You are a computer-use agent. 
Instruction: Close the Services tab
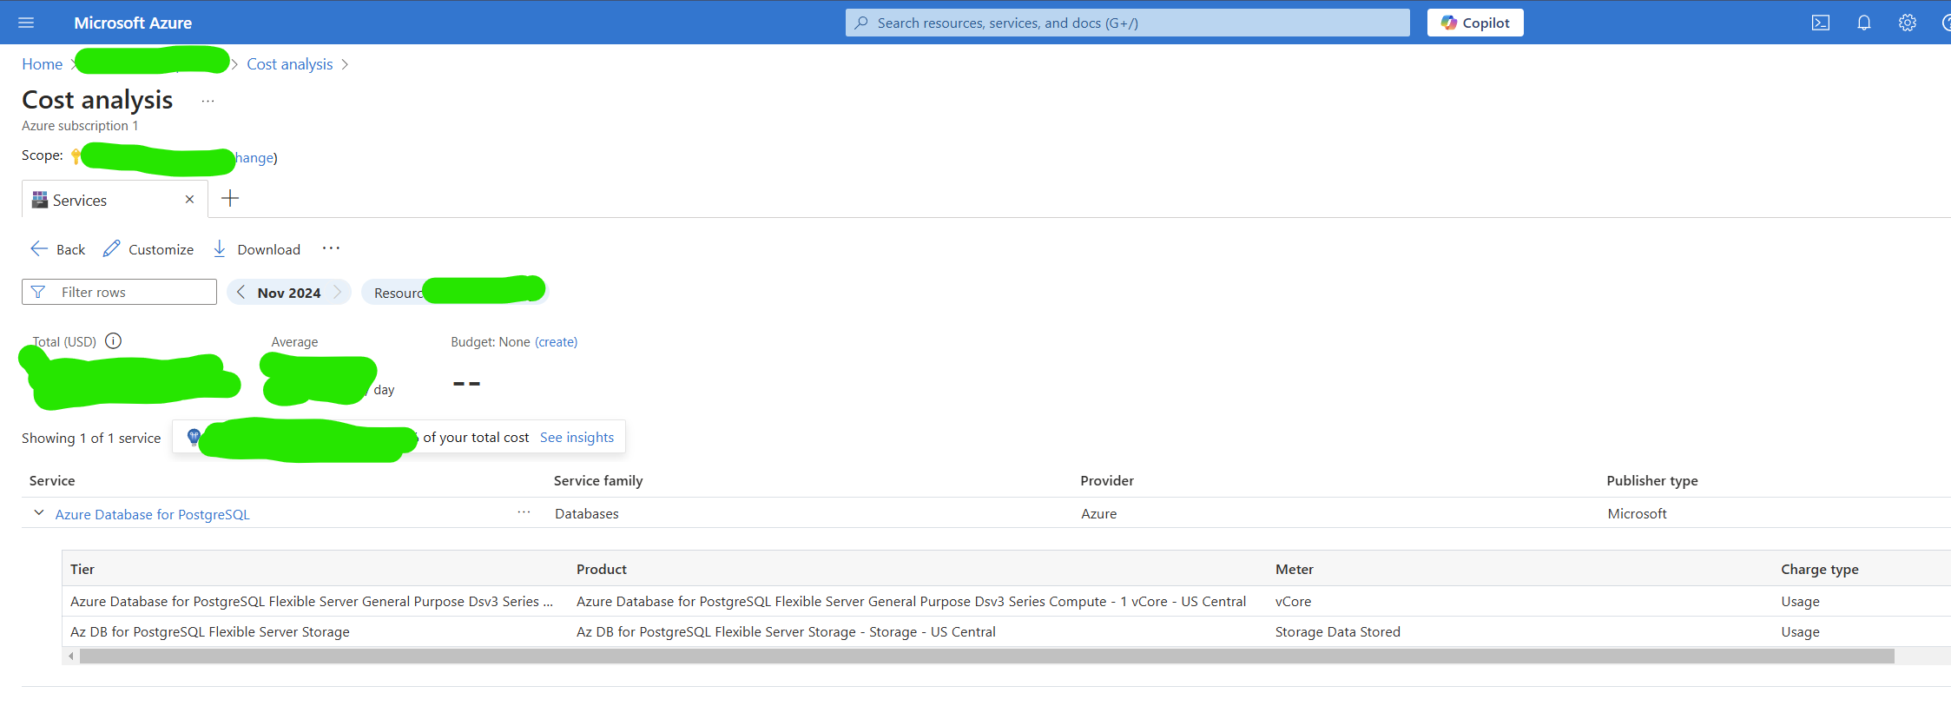[x=189, y=200]
